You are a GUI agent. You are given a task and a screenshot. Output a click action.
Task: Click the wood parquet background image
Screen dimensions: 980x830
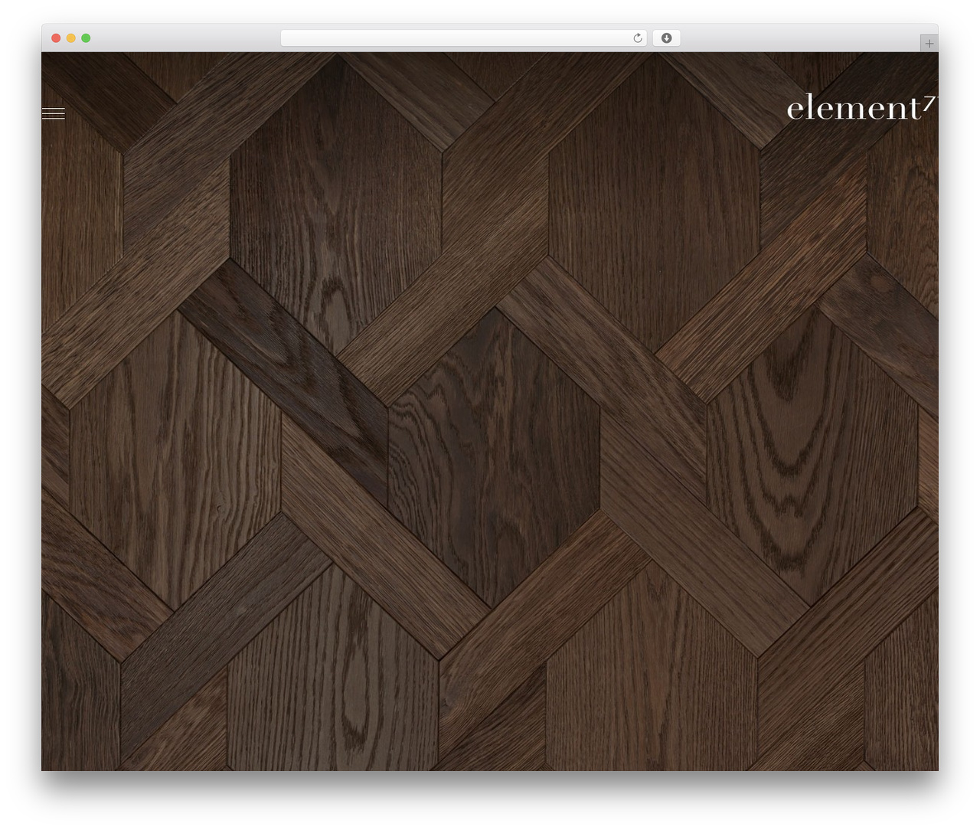[490, 411]
